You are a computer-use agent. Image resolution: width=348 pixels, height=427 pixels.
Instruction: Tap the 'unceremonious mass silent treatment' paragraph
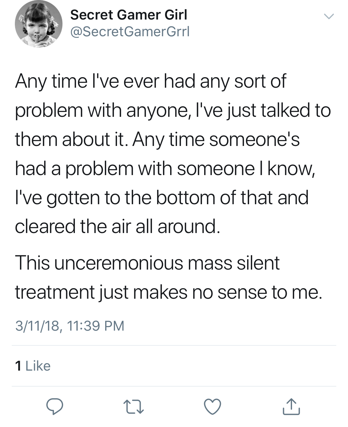click(169, 277)
